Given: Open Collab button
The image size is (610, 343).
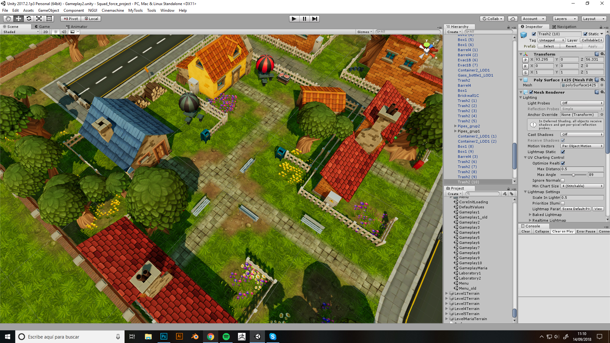Looking at the screenshot, I should tap(492, 19).
